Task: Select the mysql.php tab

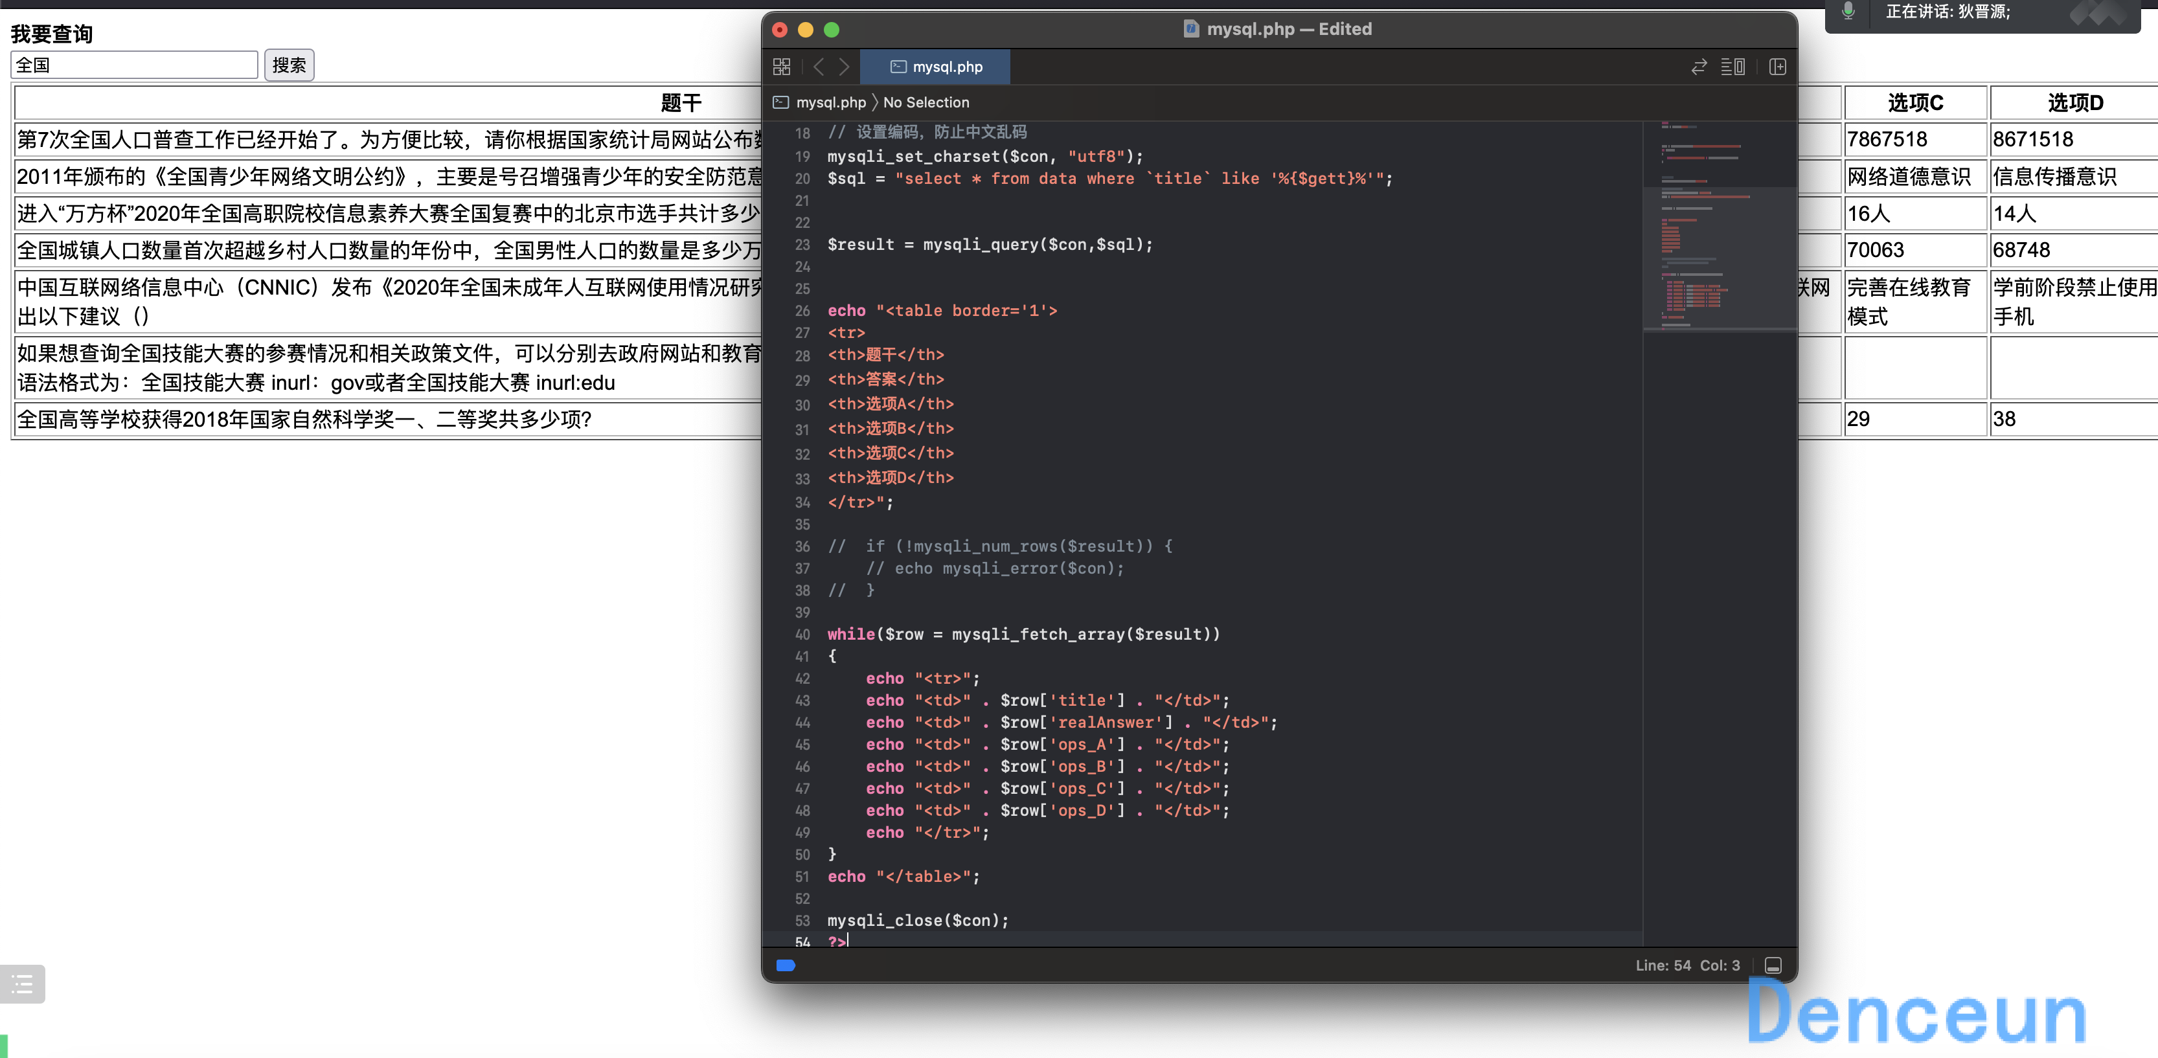Action: (x=934, y=67)
